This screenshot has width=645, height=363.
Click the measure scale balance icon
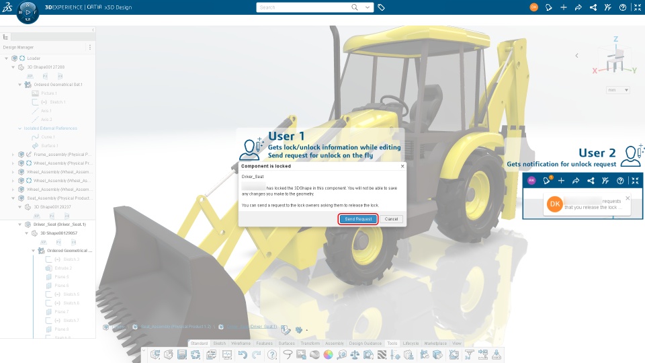pos(355,354)
